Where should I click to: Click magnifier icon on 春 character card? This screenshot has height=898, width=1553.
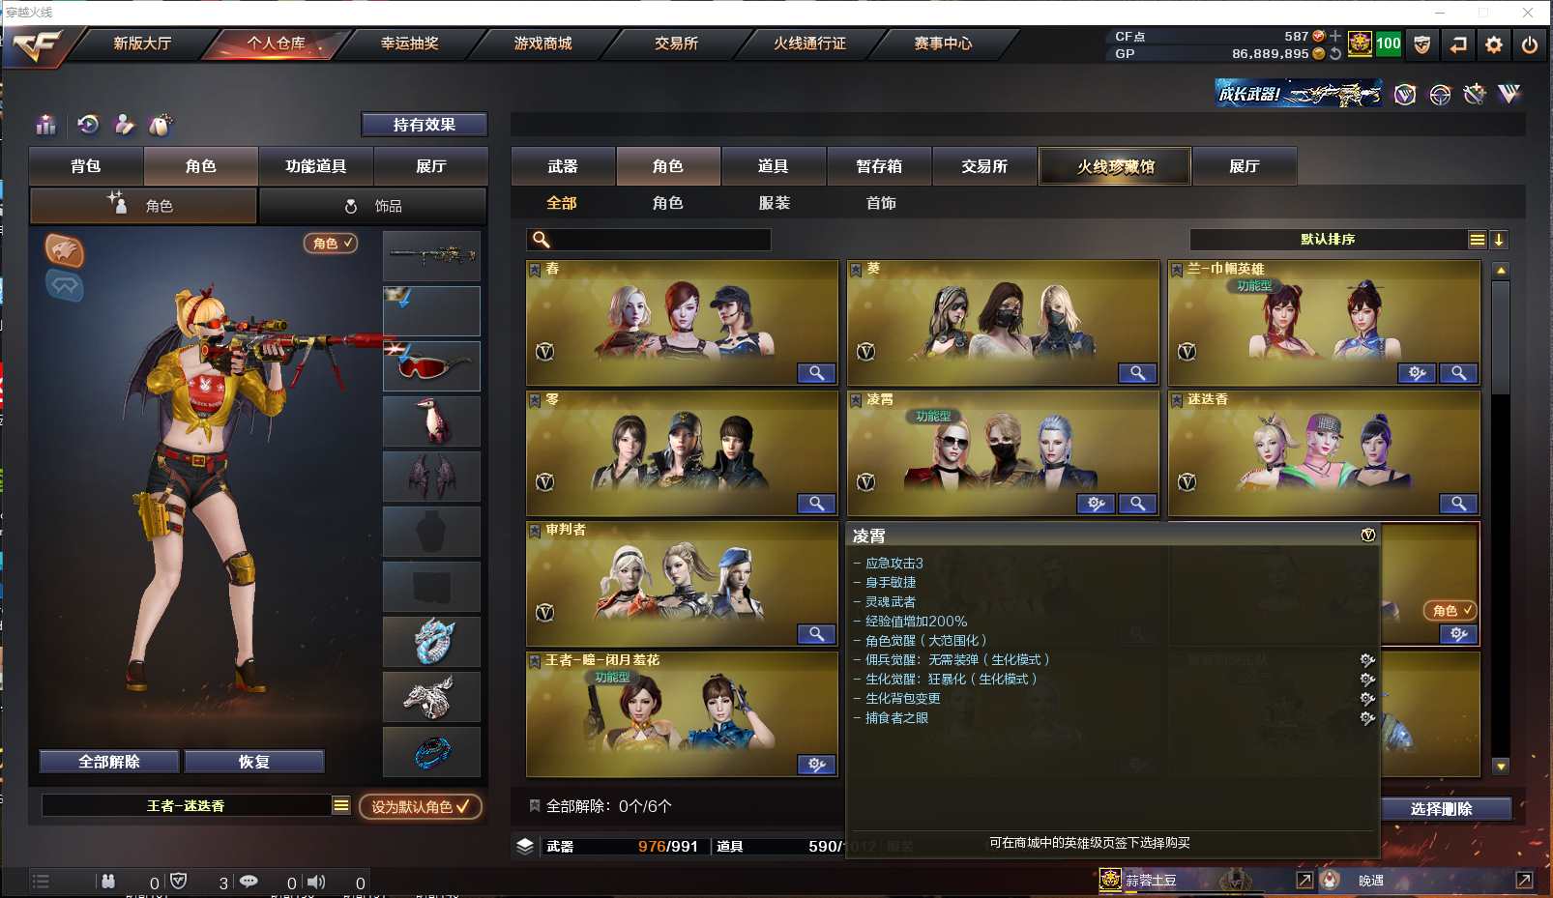816,373
